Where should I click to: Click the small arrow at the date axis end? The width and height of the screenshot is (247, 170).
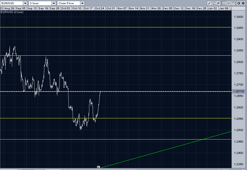(230, 8)
